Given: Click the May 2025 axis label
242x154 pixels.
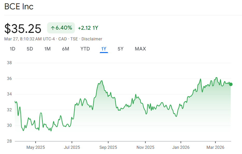Looking at the screenshot, I should [36, 148].
